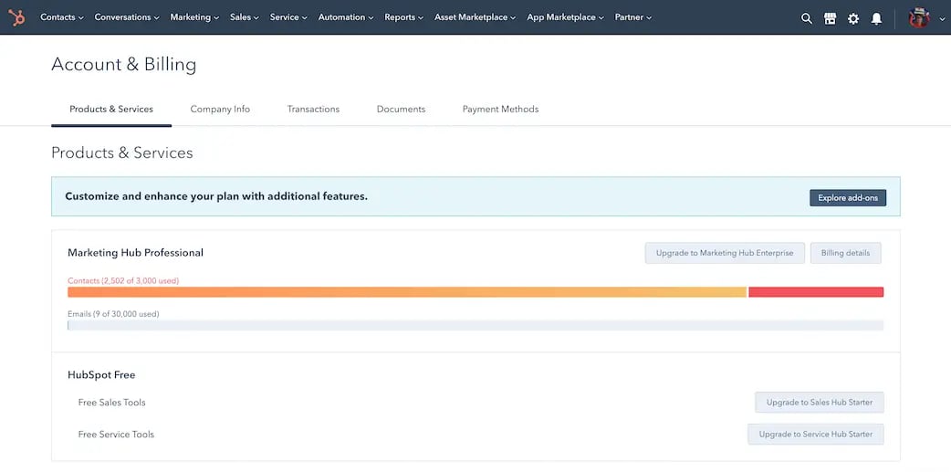Click Upgrade to Service Hub Starter

point(815,435)
